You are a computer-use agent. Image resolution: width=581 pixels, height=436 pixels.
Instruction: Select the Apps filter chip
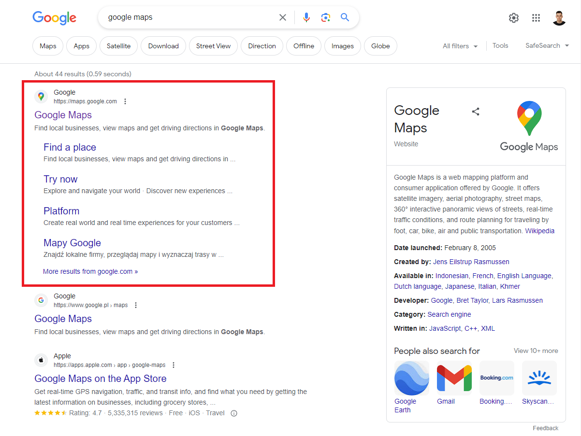pos(81,46)
